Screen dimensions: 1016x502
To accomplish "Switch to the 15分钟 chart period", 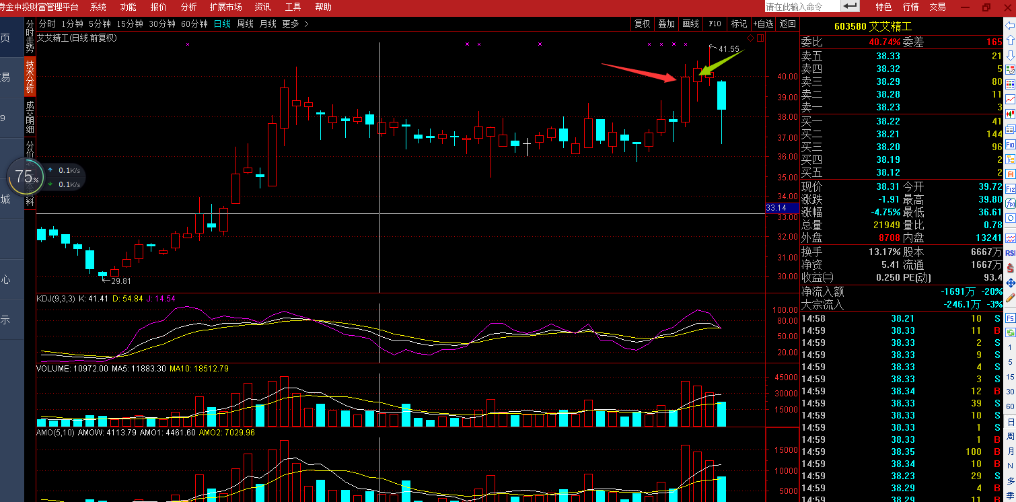I will (x=130, y=24).
